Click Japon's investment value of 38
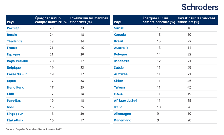 pos(82,81)
